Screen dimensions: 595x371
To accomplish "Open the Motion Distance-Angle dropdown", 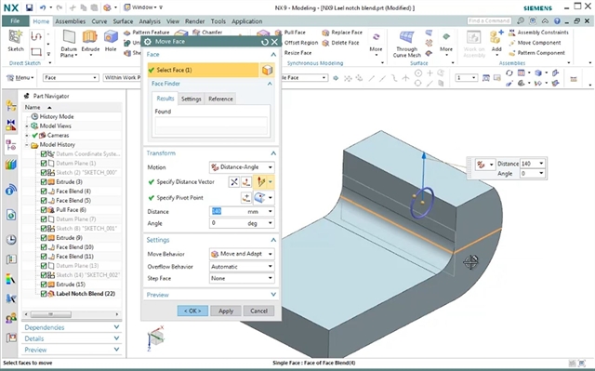I will point(242,167).
